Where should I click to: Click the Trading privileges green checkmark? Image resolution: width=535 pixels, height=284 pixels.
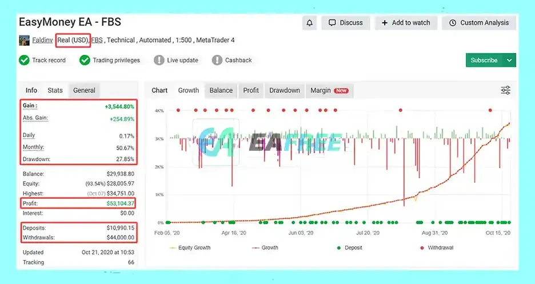click(85, 61)
